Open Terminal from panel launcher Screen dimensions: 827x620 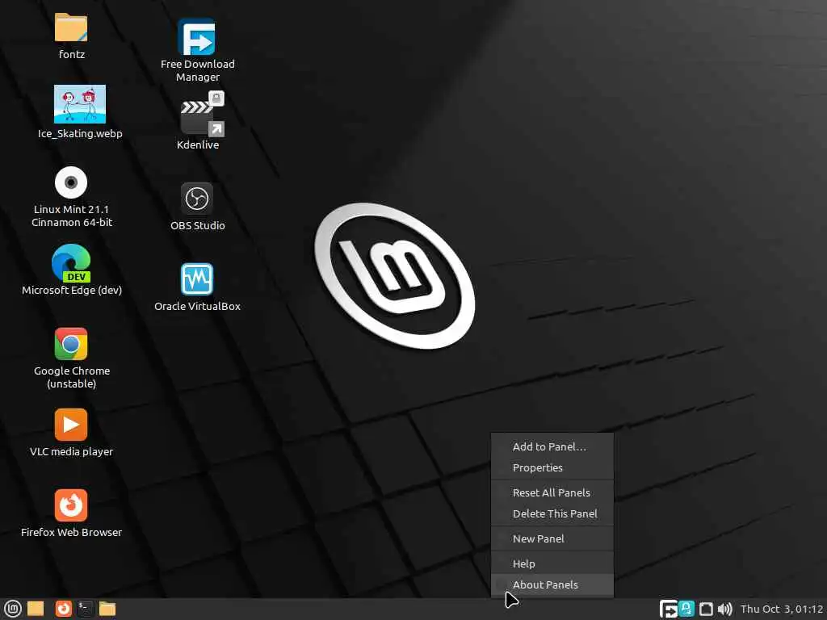[x=85, y=609]
